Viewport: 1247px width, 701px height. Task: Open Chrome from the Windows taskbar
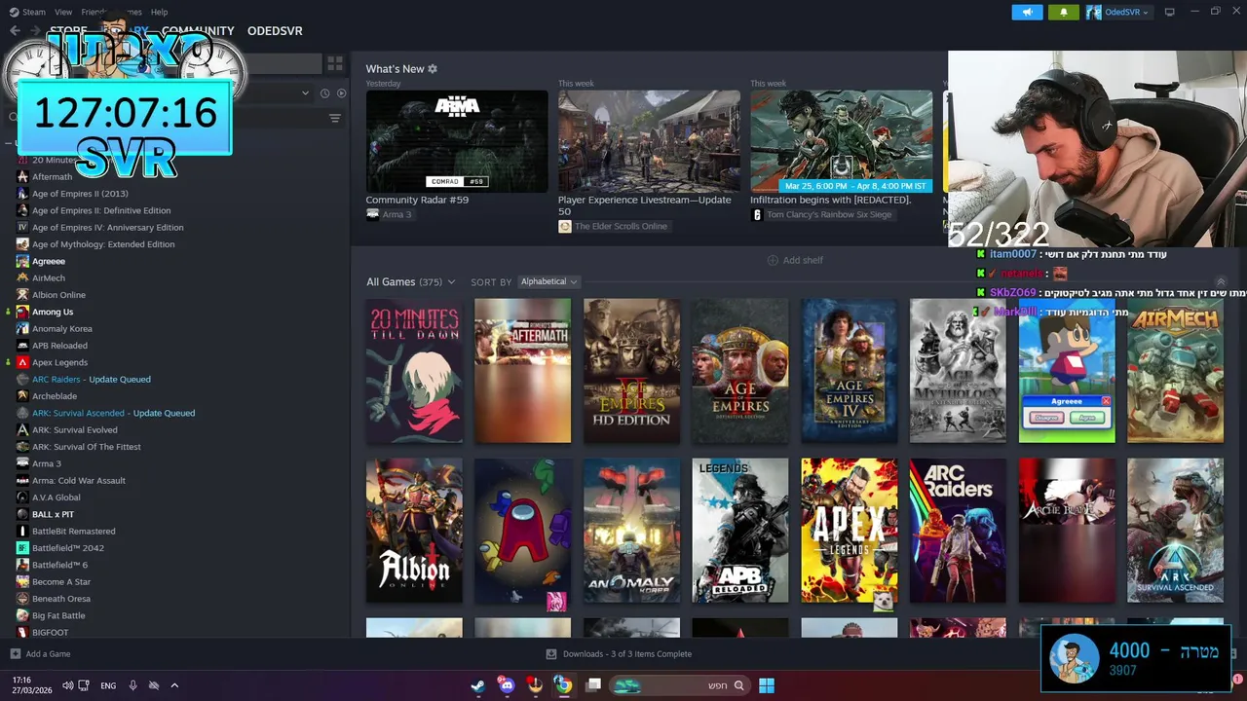[x=563, y=685]
